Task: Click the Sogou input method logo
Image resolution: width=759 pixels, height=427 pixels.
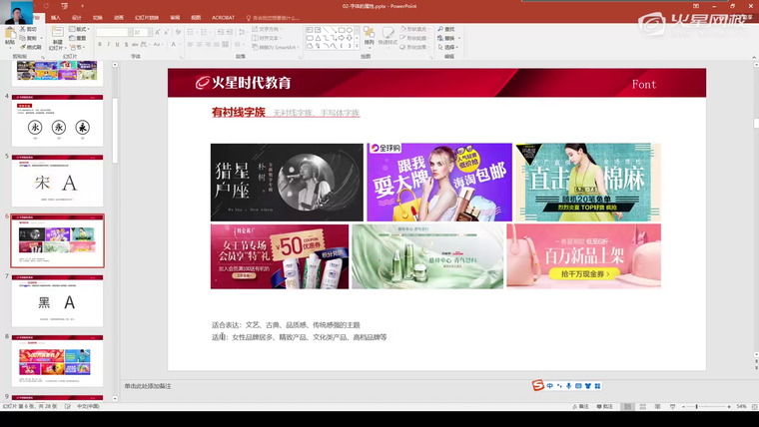Action: (537, 386)
